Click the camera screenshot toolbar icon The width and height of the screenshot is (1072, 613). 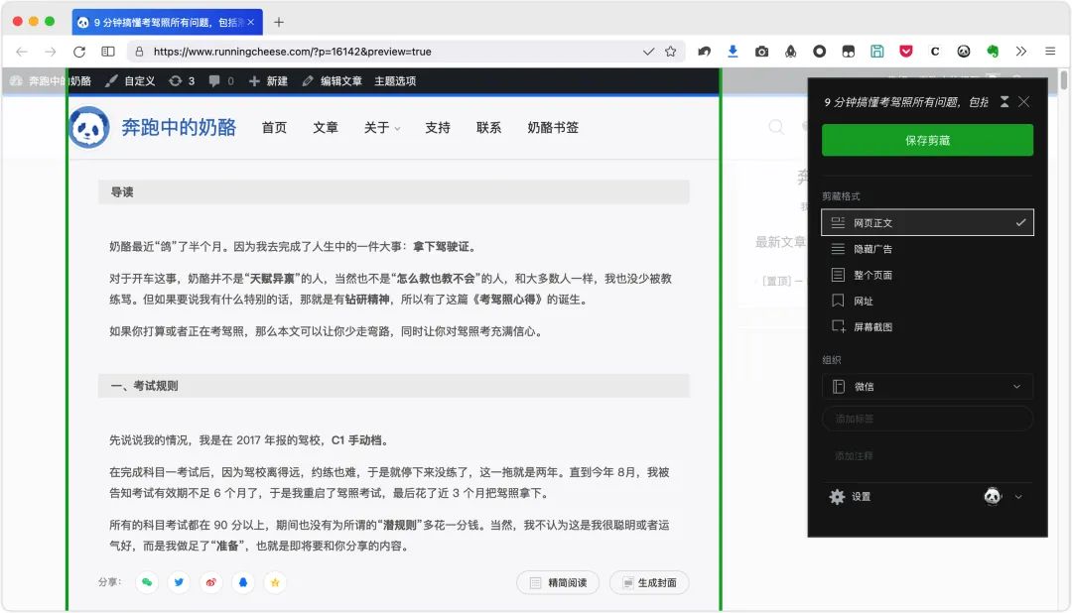[761, 52]
